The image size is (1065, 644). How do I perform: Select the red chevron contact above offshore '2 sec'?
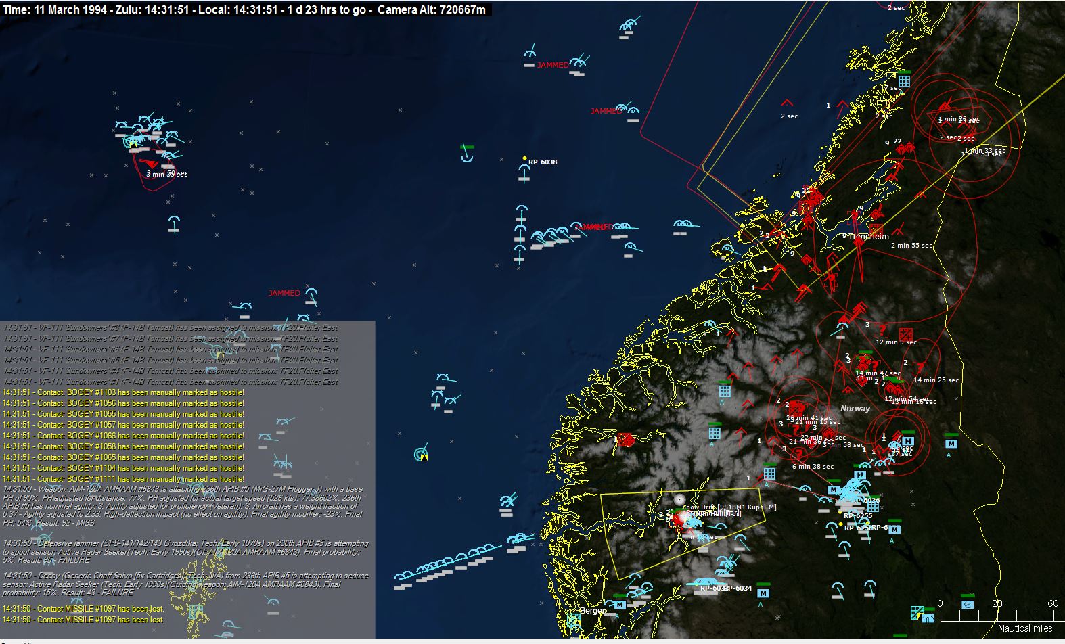787,103
